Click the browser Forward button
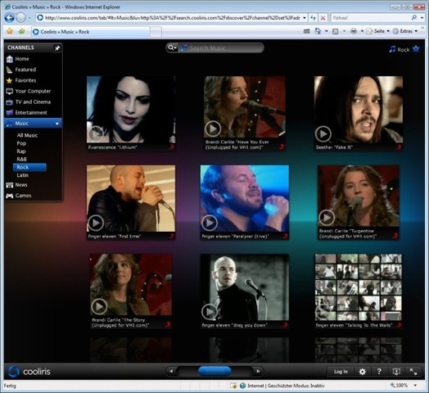This screenshot has height=393, width=429. click(x=20, y=18)
